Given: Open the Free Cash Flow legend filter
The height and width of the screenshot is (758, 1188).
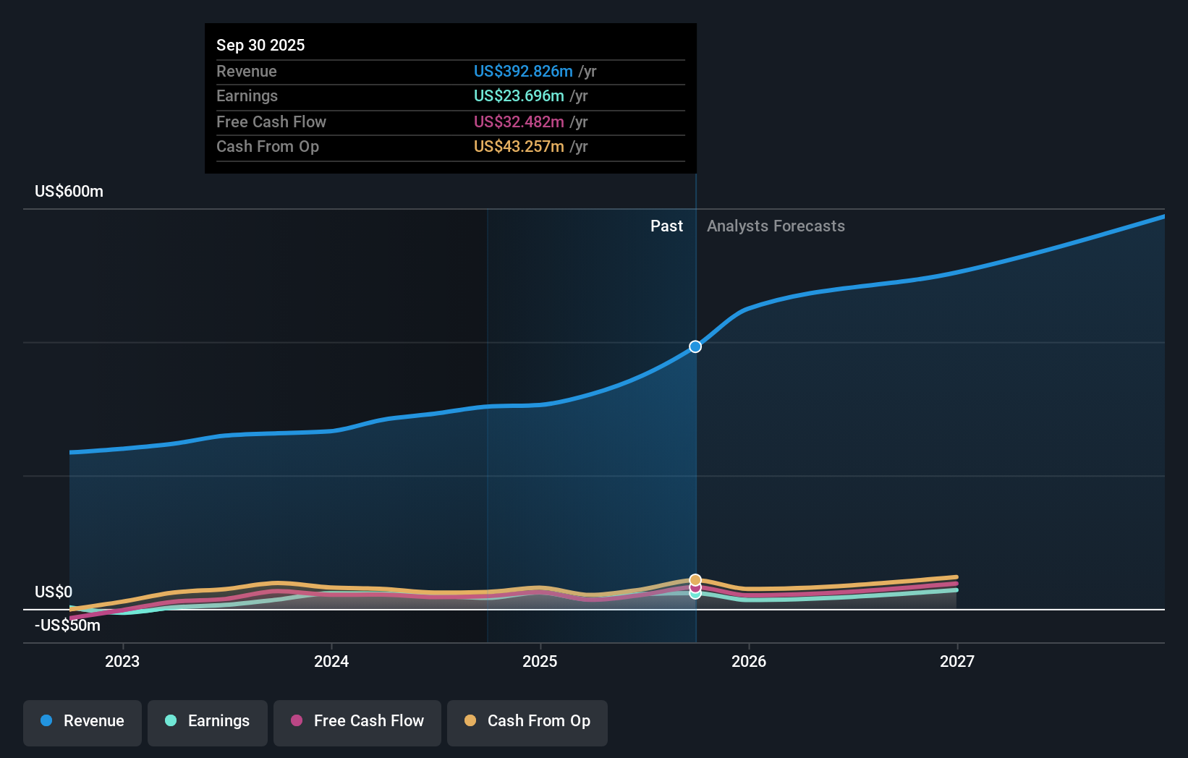Looking at the screenshot, I should [357, 721].
